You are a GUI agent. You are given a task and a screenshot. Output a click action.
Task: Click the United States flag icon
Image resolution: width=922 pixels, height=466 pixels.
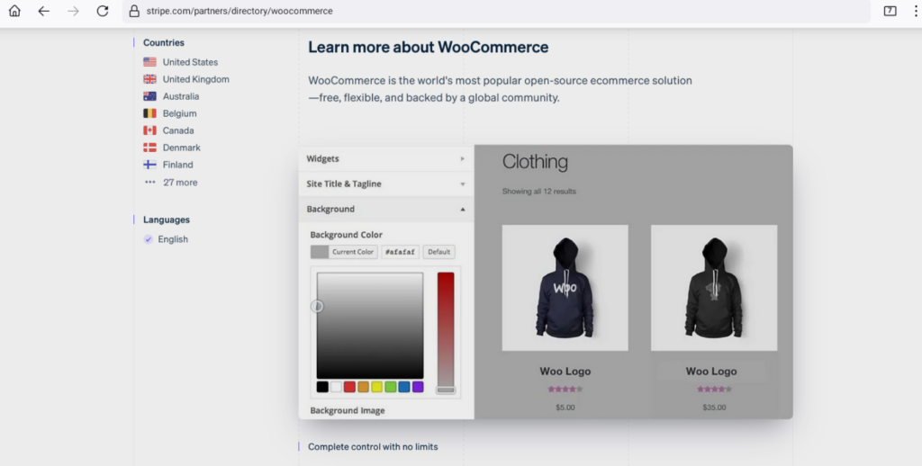tap(149, 62)
